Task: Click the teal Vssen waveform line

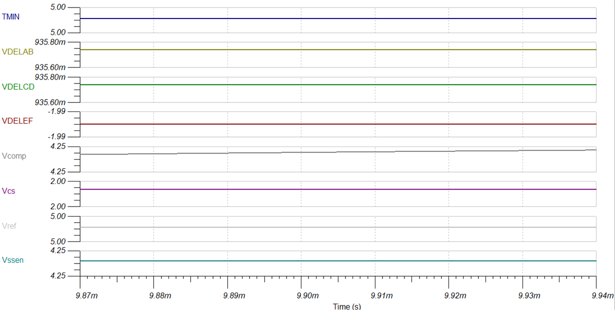Action: 338,261
